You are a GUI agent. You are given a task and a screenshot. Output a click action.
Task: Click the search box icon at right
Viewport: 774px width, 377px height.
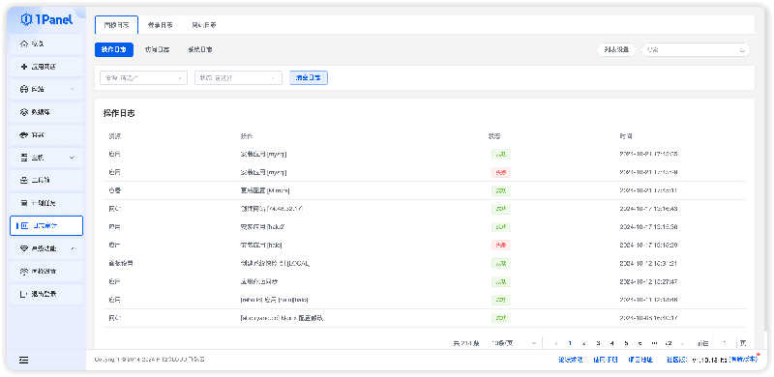[x=742, y=50]
